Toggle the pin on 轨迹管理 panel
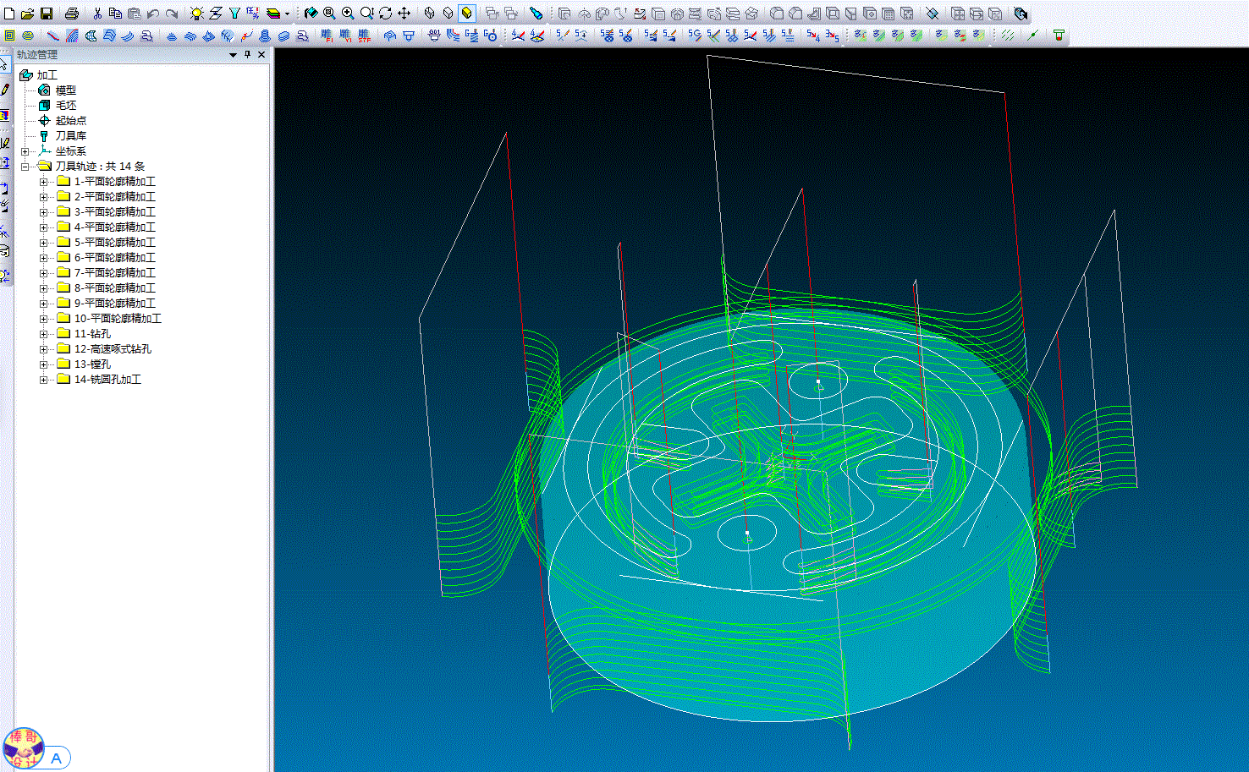 point(248,54)
